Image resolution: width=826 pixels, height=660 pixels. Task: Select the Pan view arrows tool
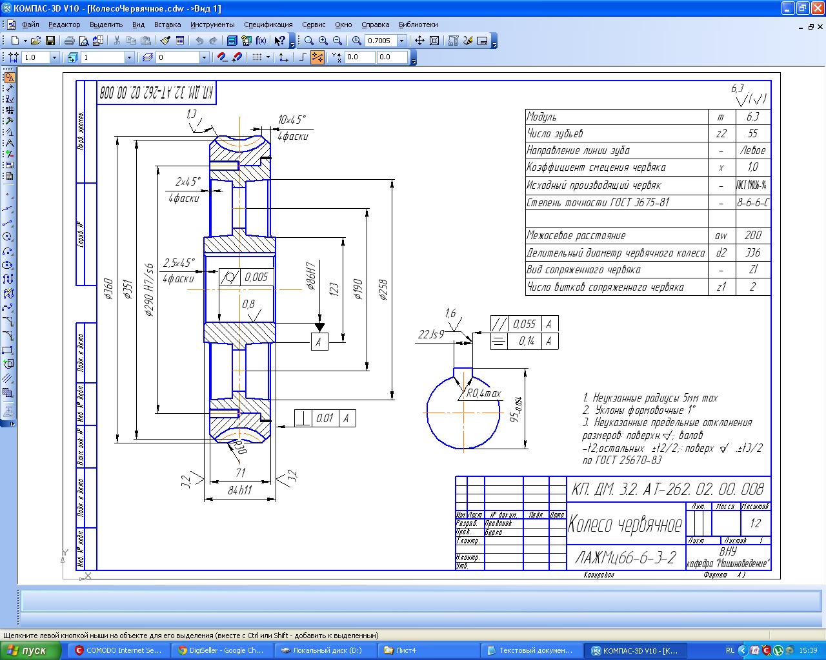pyautogui.click(x=419, y=41)
